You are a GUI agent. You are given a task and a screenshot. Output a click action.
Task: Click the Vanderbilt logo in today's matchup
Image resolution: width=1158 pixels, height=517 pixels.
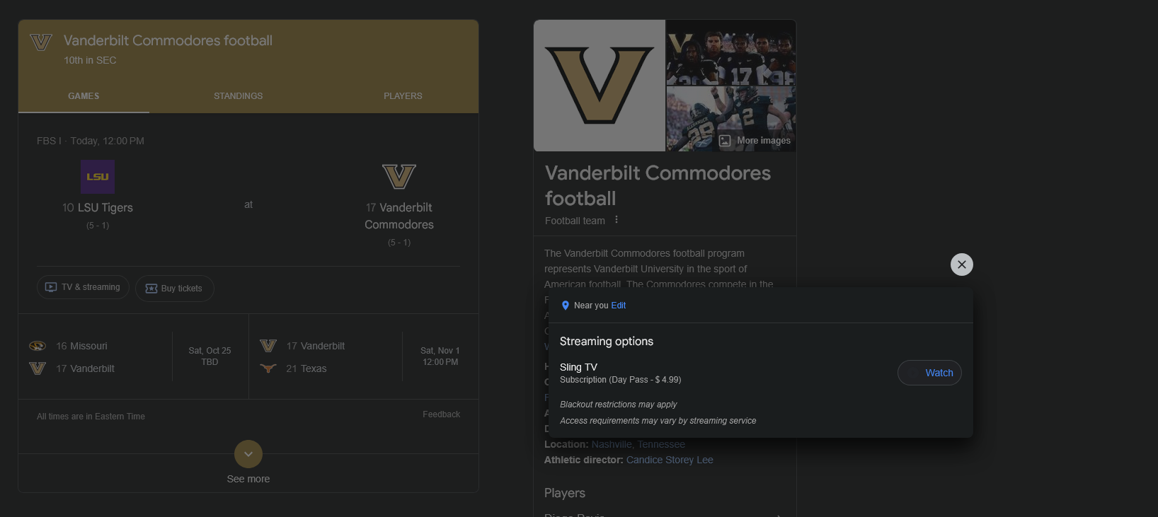[x=399, y=177]
